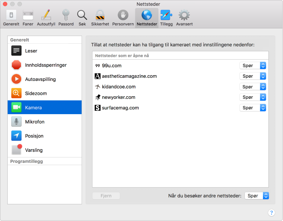Open the Spør dropdown for newyorker.com
This screenshot has width=283, height=221.
coord(253,97)
